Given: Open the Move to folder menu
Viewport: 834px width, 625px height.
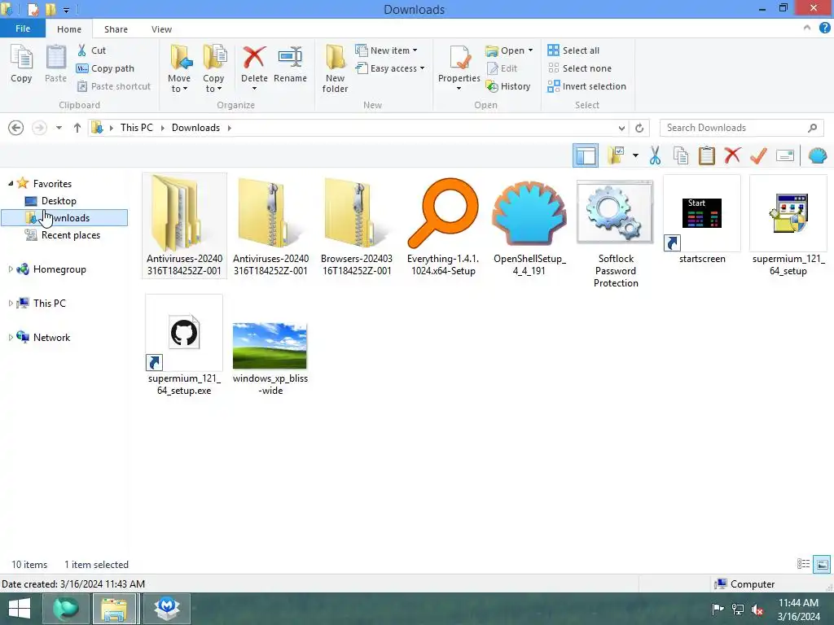Looking at the screenshot, I should [x=179, y=69].
